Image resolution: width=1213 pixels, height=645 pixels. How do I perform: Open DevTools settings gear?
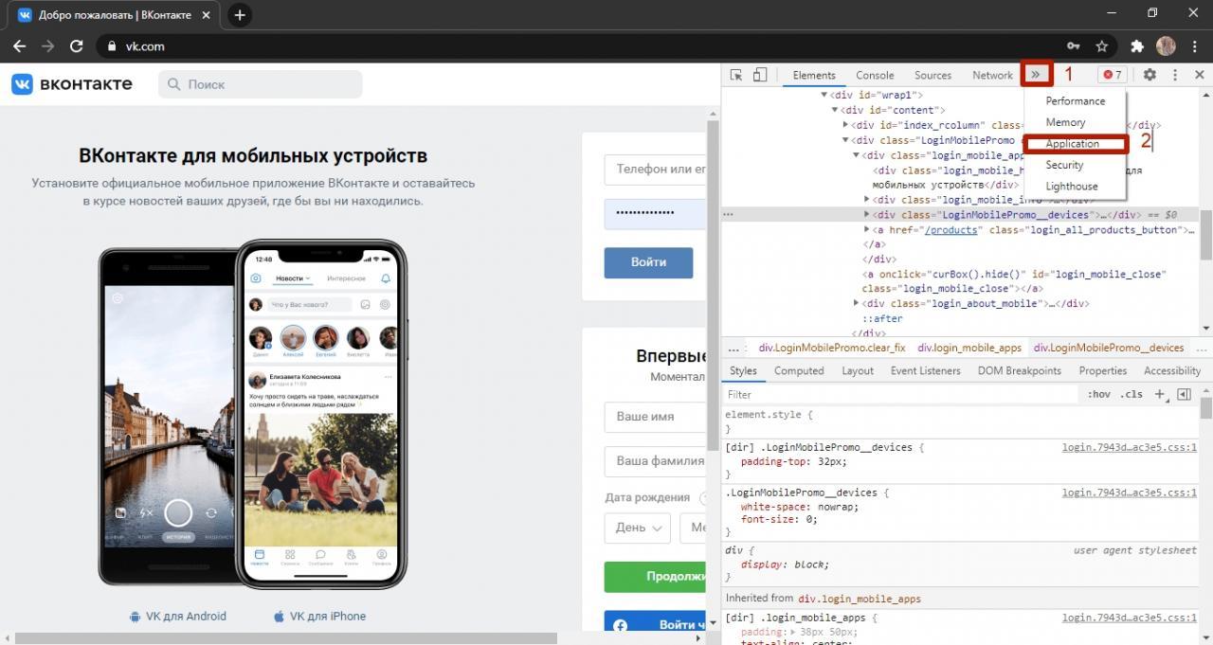pyautogui.click(x=1150, y=75)
